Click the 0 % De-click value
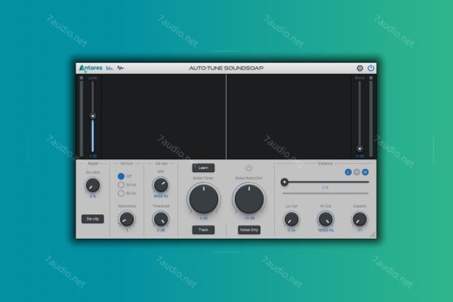 pyautogui.click(x=93, y=196)
